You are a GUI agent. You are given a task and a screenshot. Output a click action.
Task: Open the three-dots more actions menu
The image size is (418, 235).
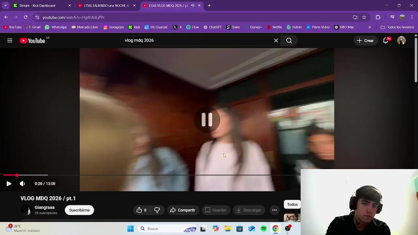[275, 210]
